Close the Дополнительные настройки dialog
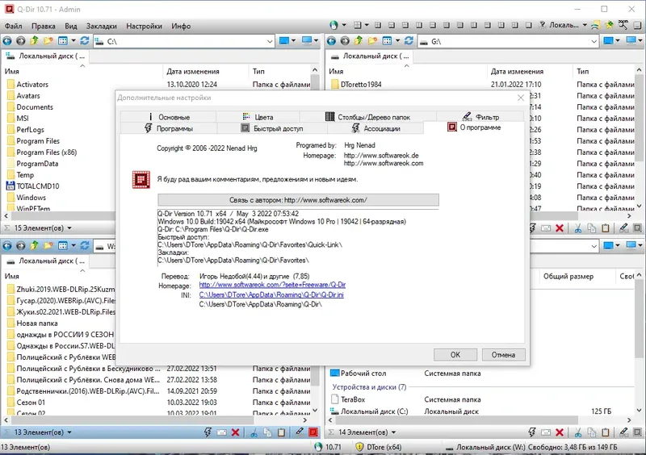This screenshot has width=646, height=455. (521, 98)
